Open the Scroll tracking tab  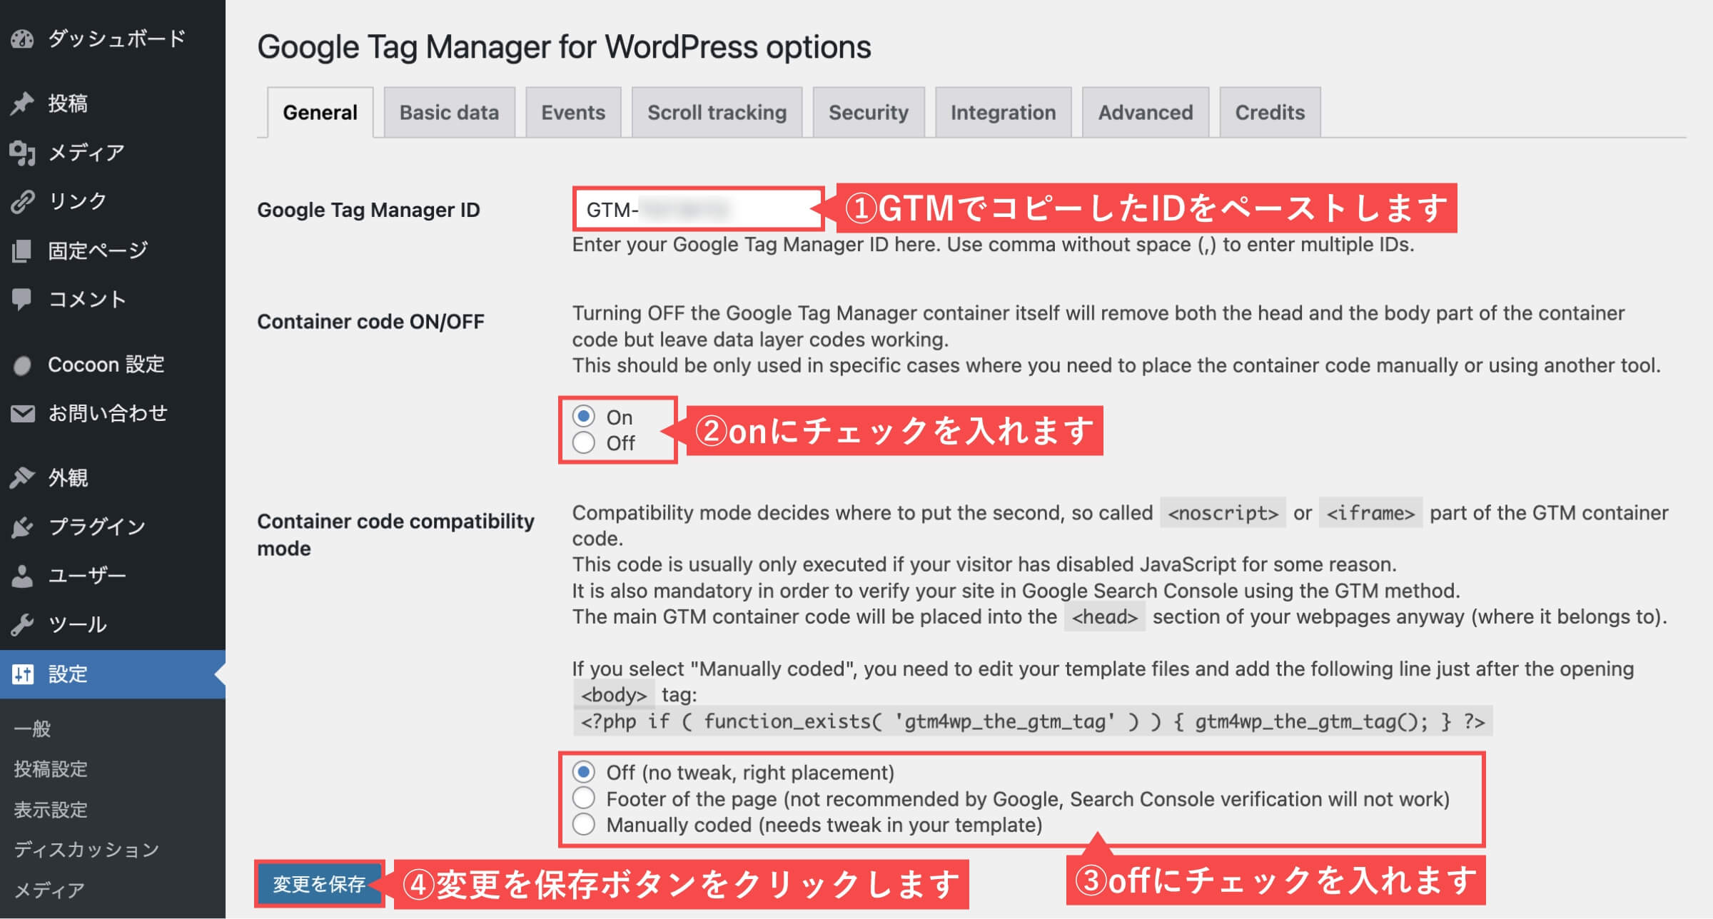(717, 113)
